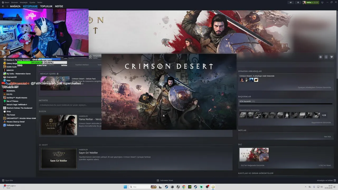Screen dimensions: 338x190
Task: Click the first locked achievement icon
Action: (x=243, y=115)
